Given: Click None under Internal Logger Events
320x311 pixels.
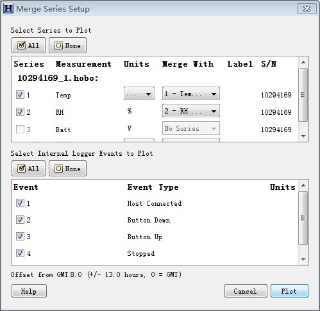Looking at the screenshot, I should [67, 169].
